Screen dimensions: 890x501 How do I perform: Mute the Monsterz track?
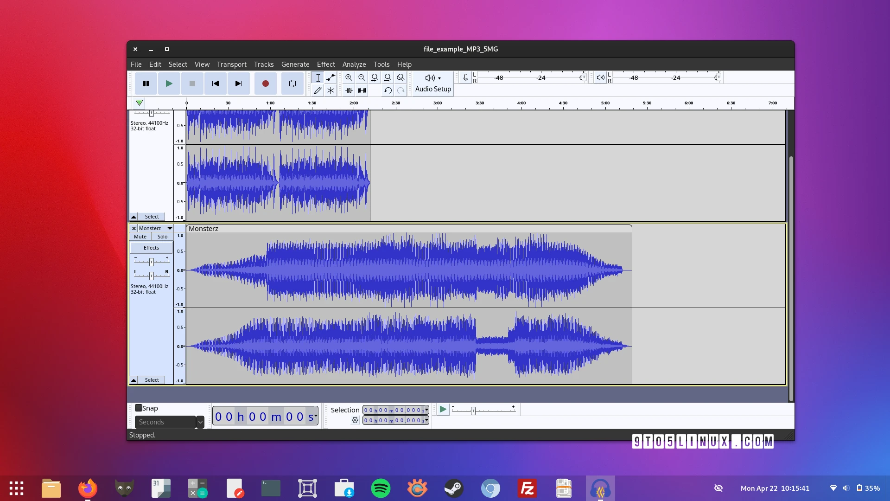(140, 237)
